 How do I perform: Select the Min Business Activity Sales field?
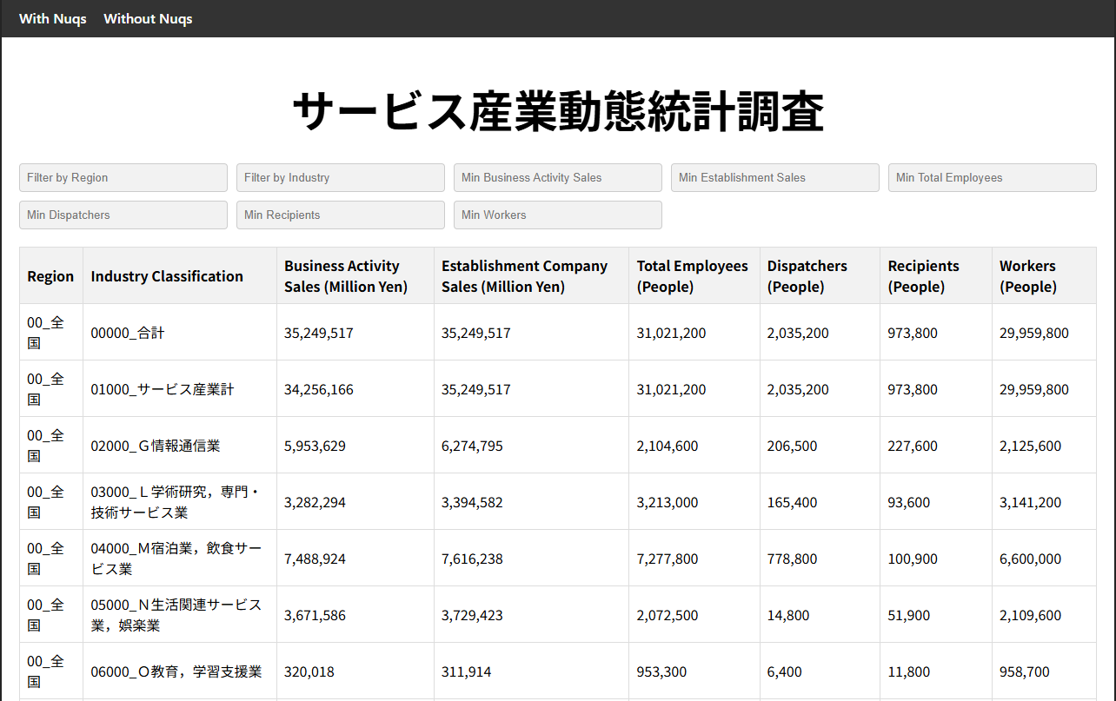558,178
